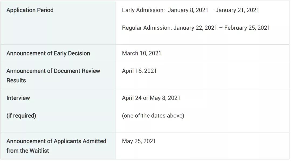Select the Interview row heading
The width and height of the screenshot is (291, 161).
(x=18, y=98)
